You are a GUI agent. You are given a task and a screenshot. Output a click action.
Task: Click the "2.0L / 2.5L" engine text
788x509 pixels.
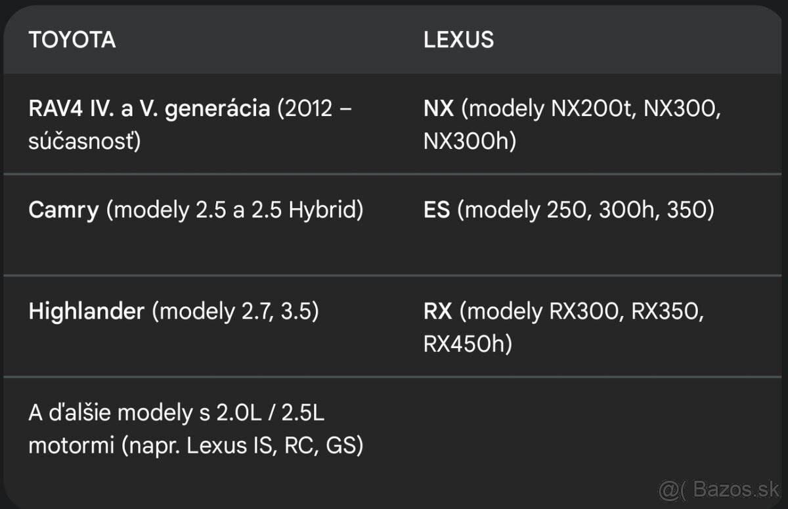point(273,413)
